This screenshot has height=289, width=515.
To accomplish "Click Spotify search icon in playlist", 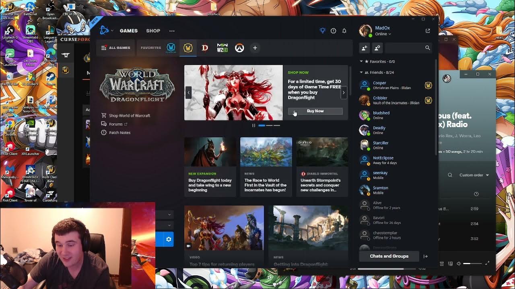I will pos(450,175).
